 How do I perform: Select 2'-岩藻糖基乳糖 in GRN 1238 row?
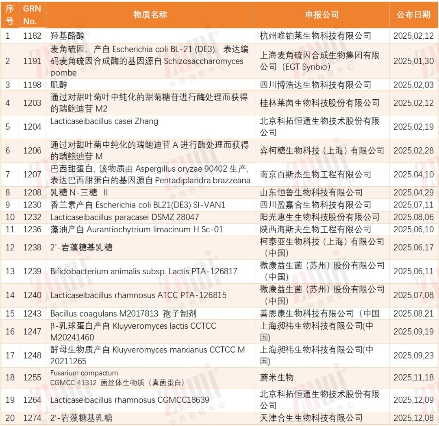coord(81,247)
